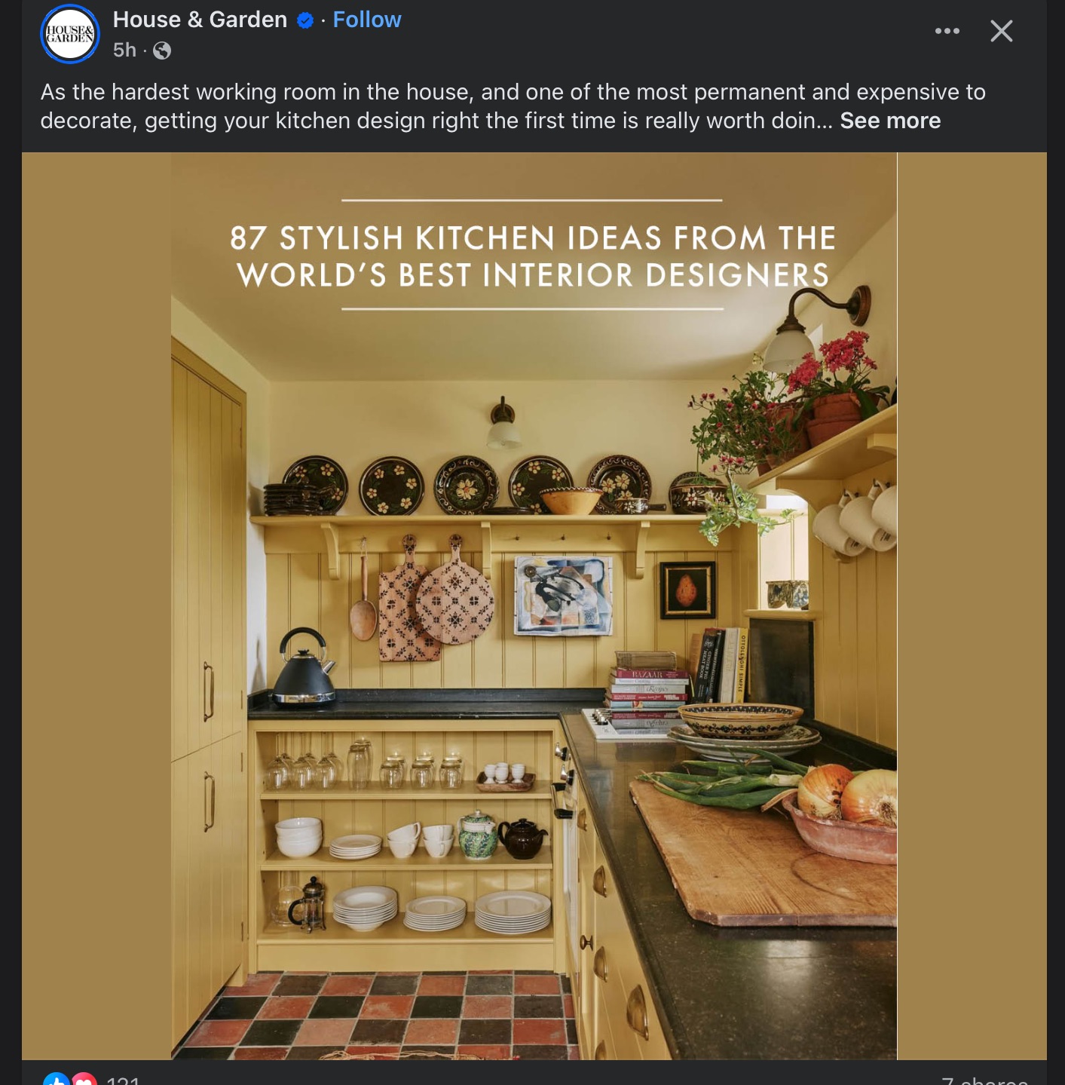Open the yellow kitchen photo
Viewport: 1065px width, 1085px height.
(534, 606)
